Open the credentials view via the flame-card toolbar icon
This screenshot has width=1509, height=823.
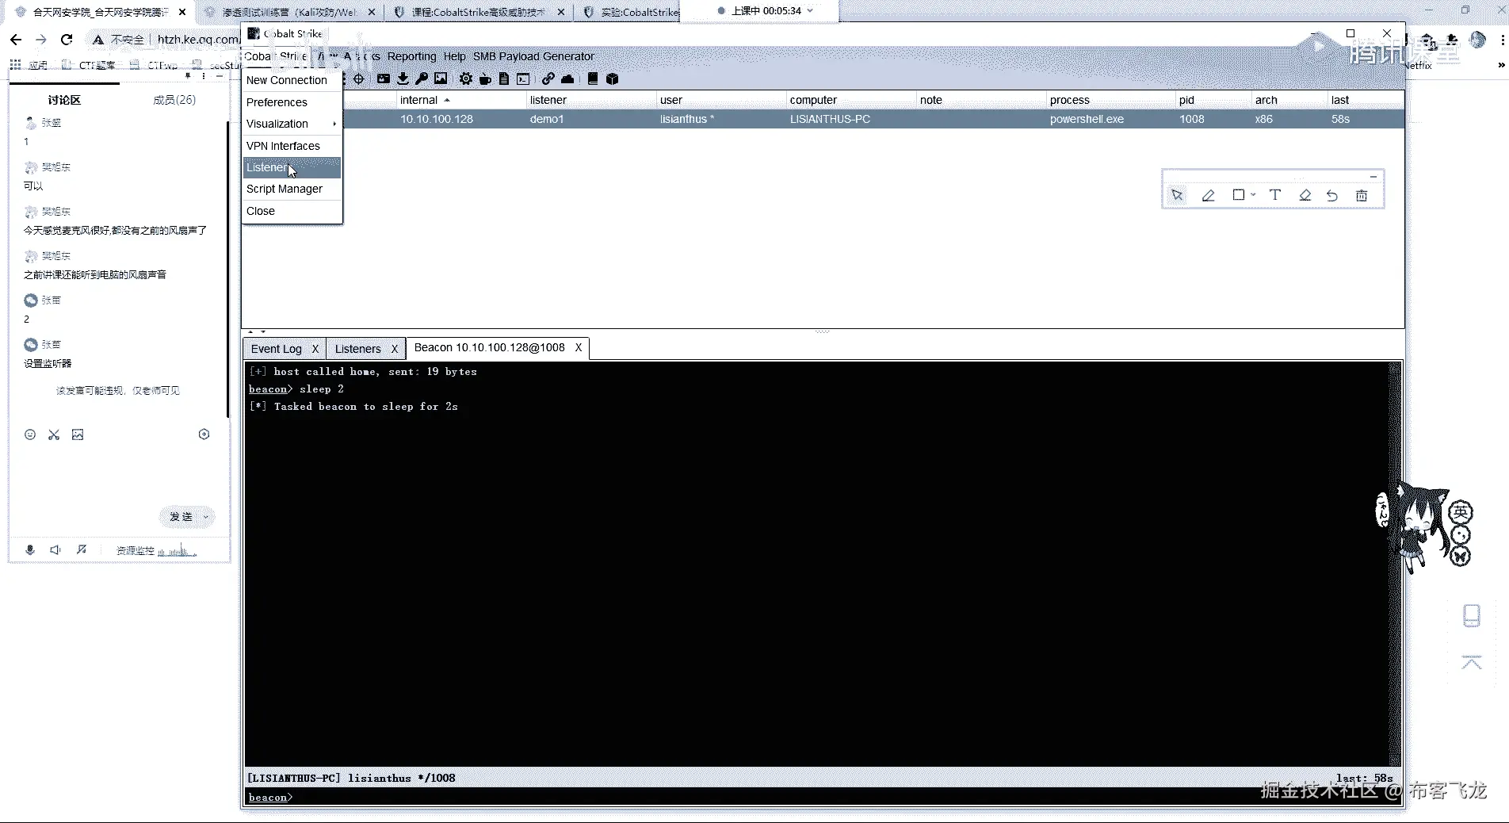pos(384,78)
